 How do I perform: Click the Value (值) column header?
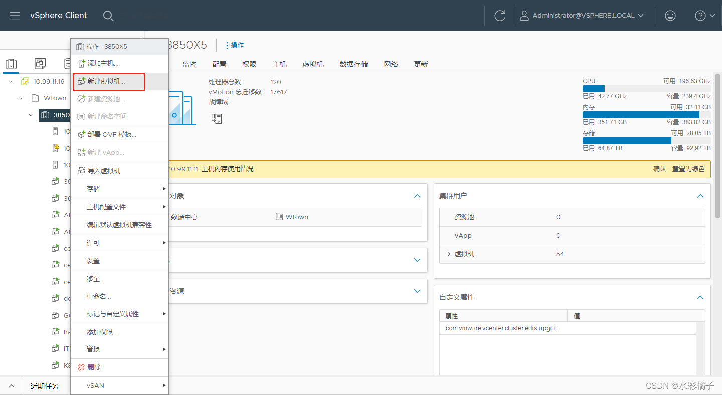coord(636,316)
